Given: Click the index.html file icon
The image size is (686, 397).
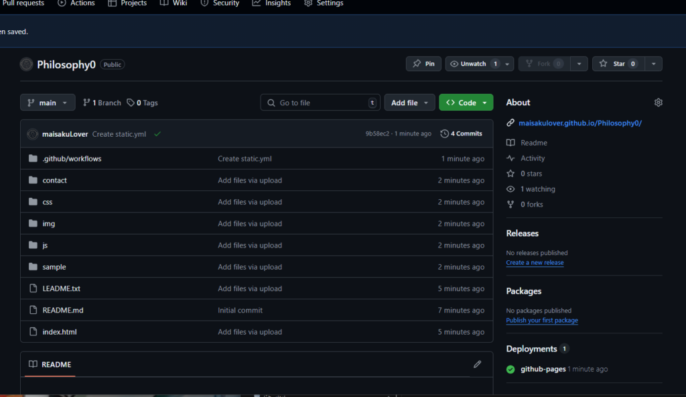Looking at the screenshot, I should pos(33,332).
